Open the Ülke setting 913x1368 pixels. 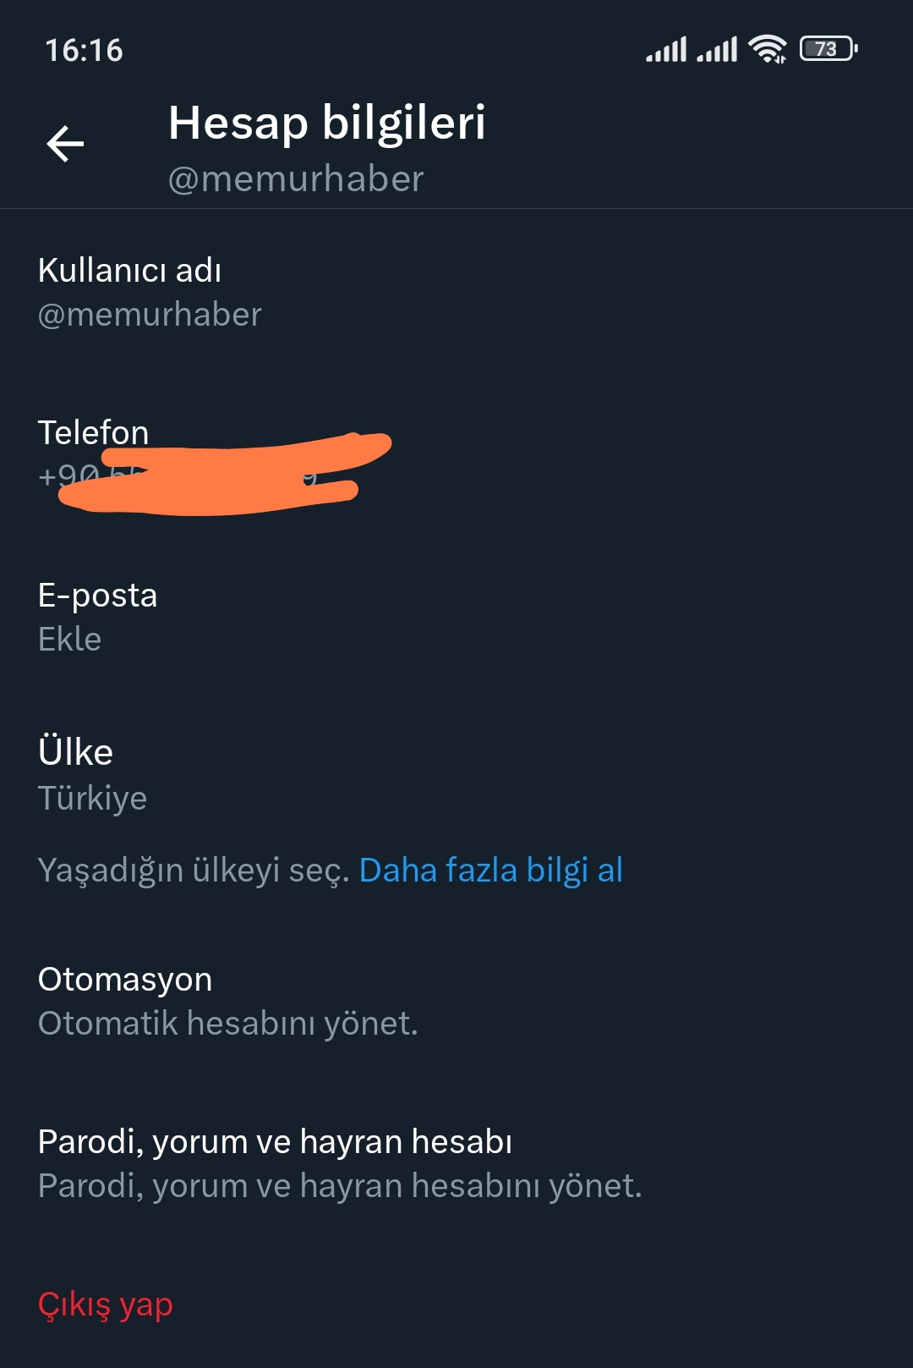(x=456, y=774)
